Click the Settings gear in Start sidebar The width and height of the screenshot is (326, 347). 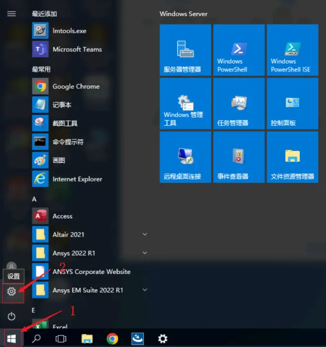[x=11, y=291]
